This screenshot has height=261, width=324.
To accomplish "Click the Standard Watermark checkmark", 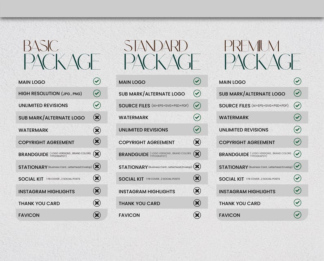I will point(197,117).
